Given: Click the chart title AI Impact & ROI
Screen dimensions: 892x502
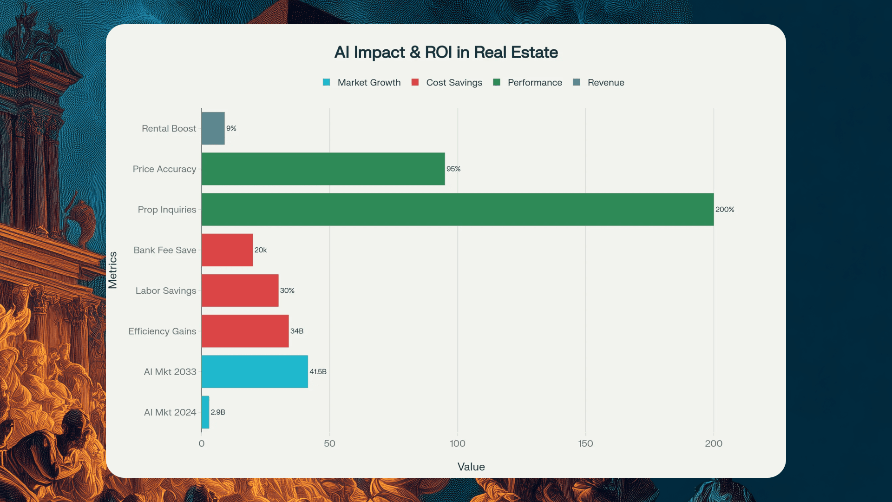Looking at the screenshot, I should pyautogui.click(x=446, y=53).
